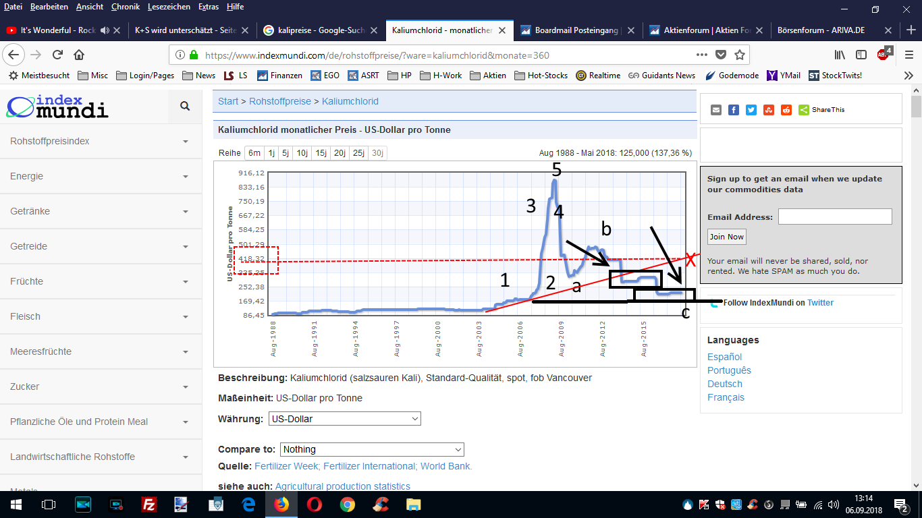Share the page on Reddit
Screen dimensions: 922x518
click(786, 110)
